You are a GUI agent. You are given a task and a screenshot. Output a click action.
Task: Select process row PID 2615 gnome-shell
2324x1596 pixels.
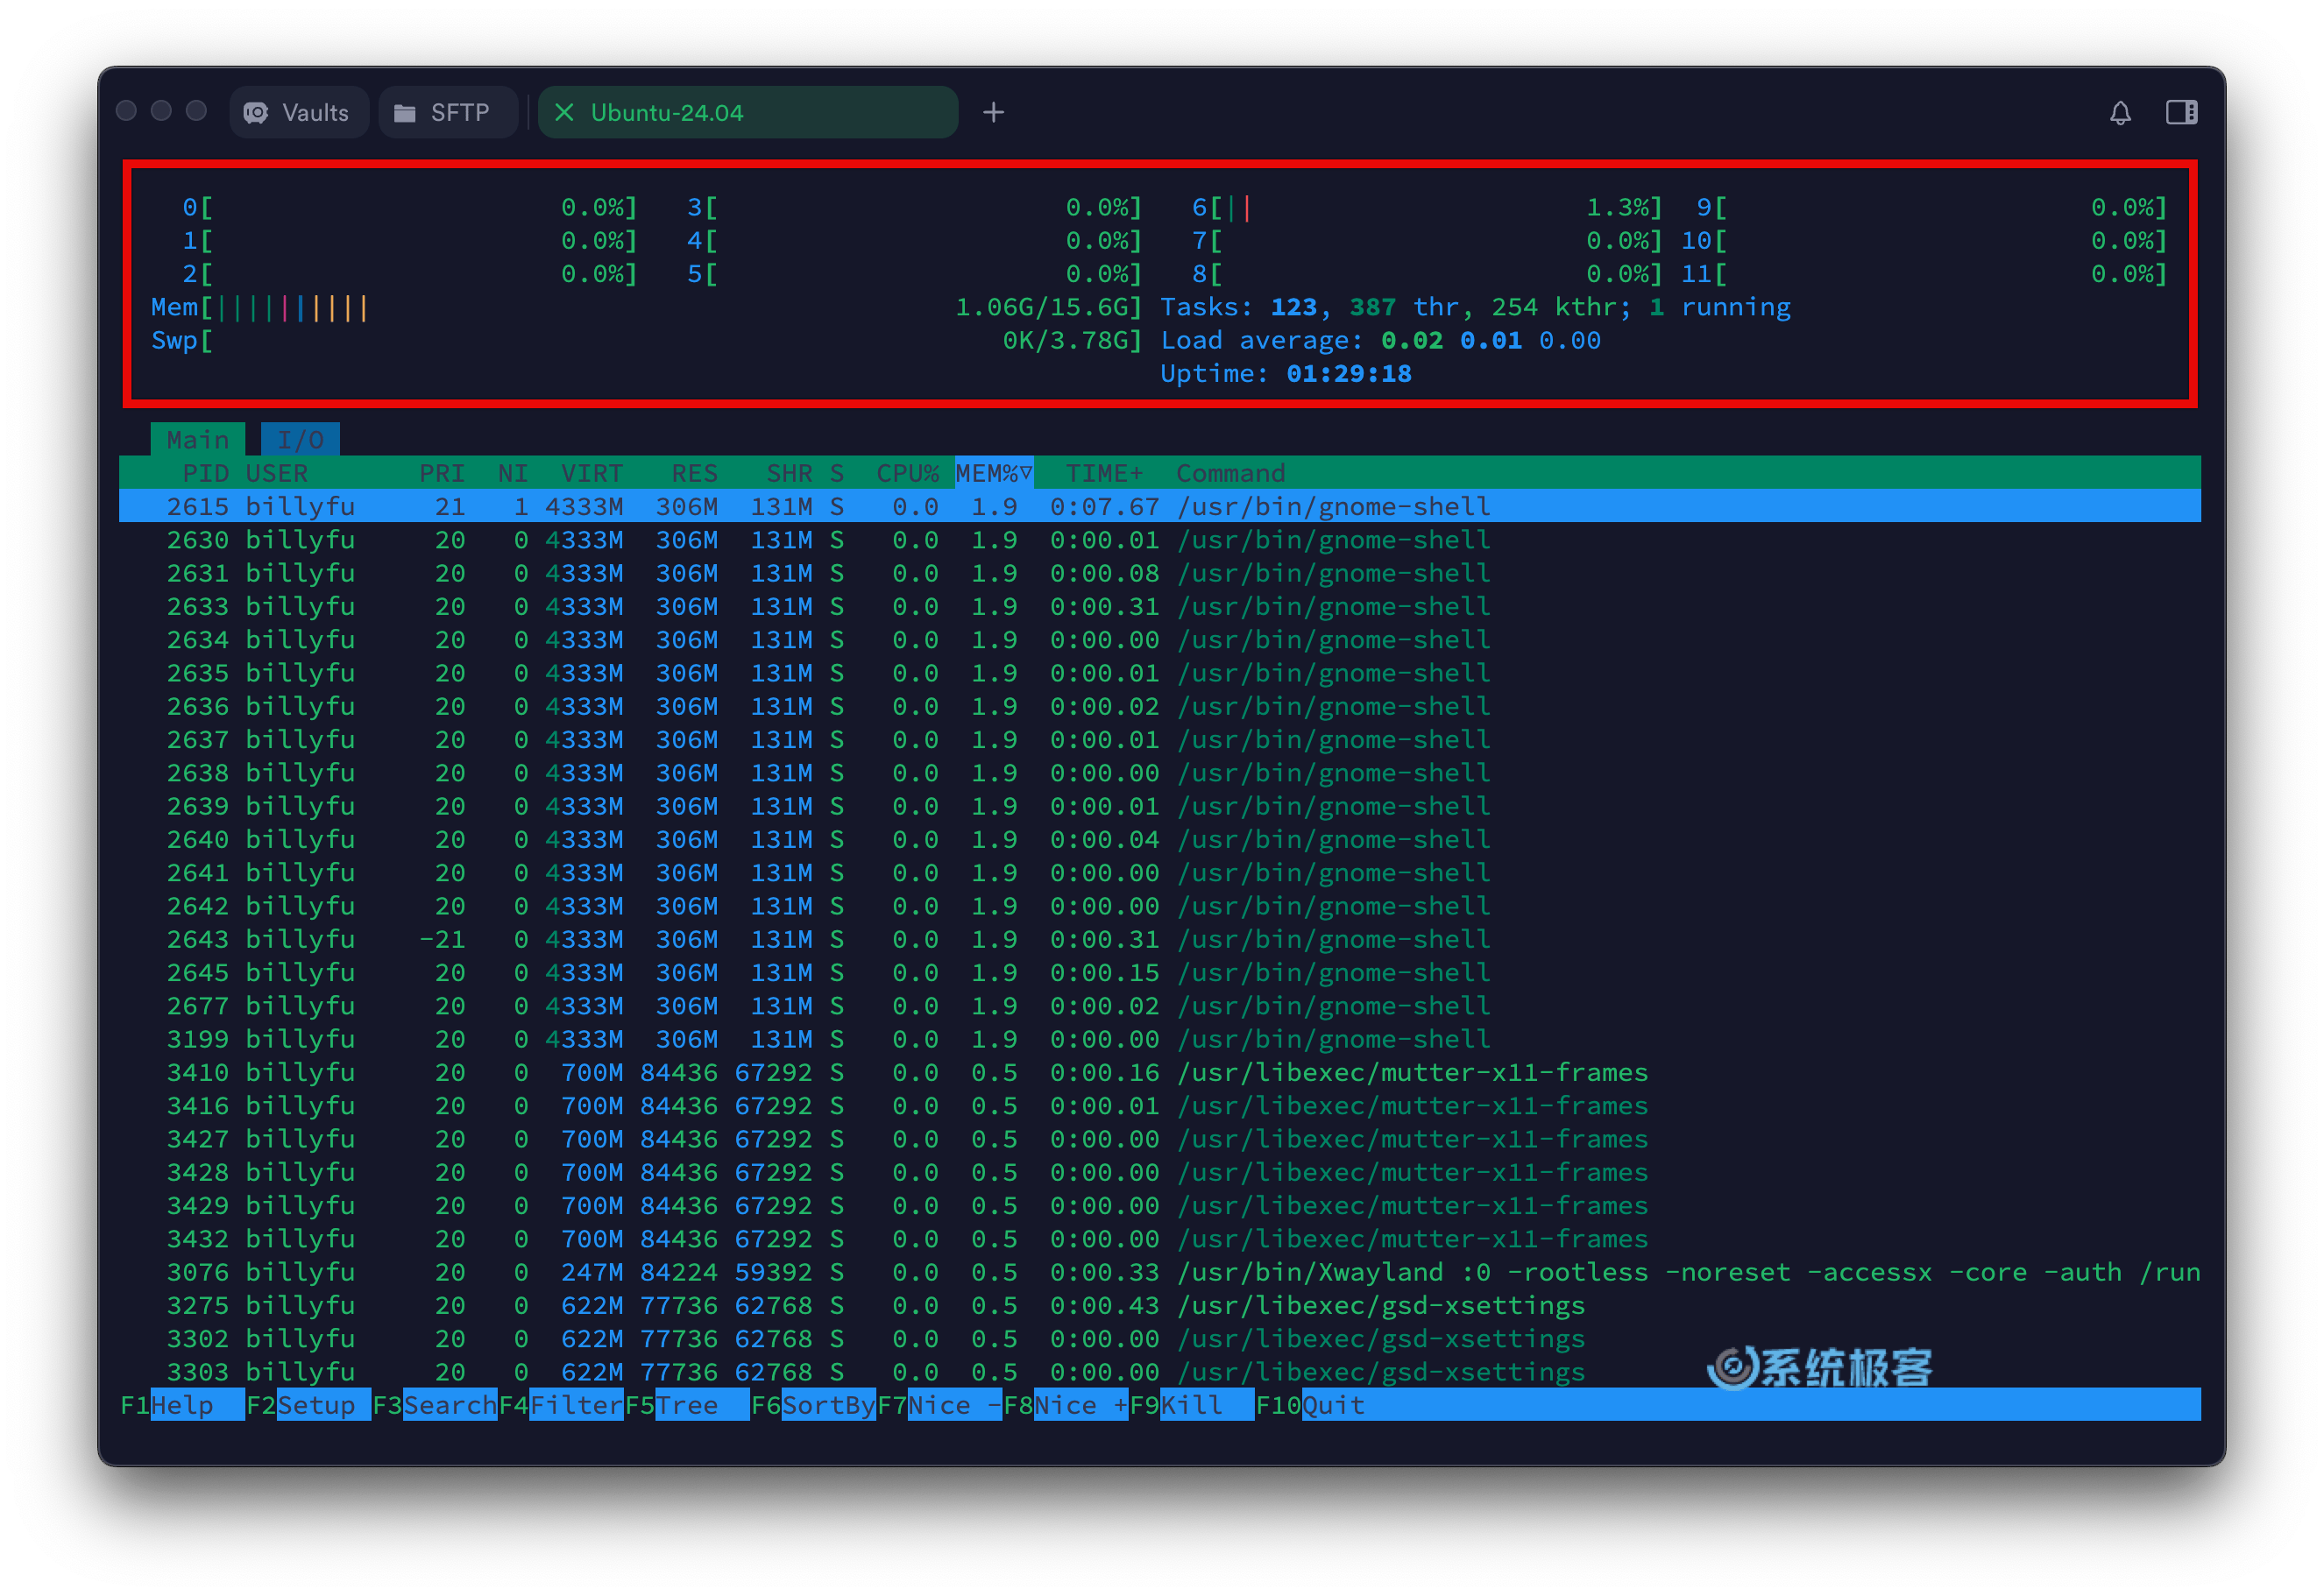(1159, 506)
